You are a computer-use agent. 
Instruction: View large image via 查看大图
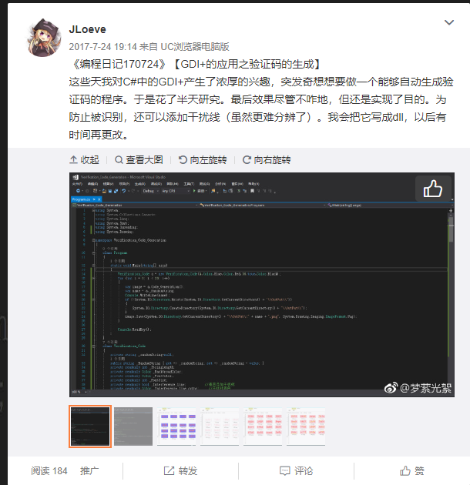[139, 160]
